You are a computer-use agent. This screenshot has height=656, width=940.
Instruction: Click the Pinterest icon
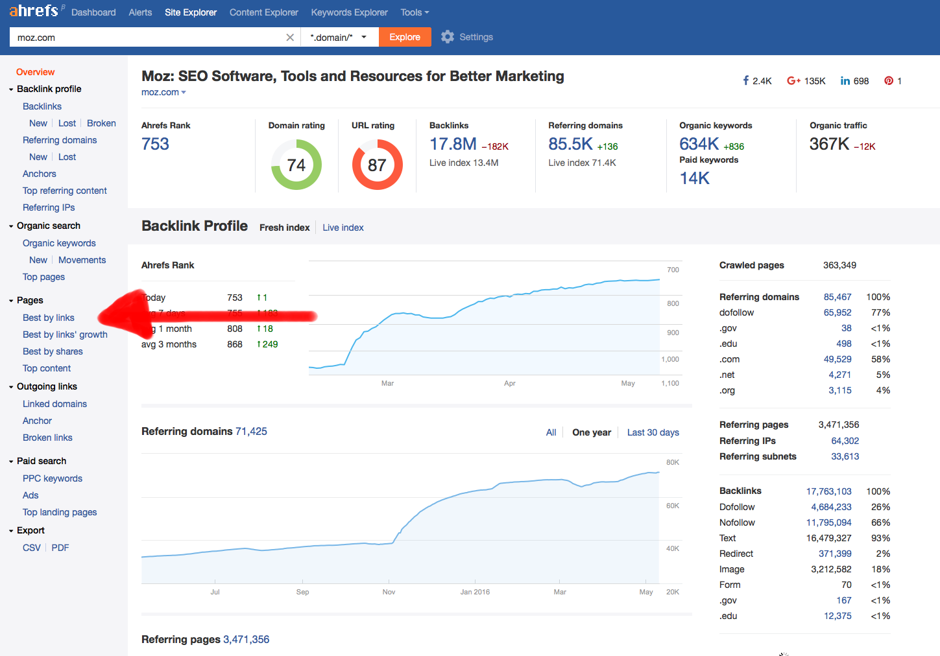point(889,80)
